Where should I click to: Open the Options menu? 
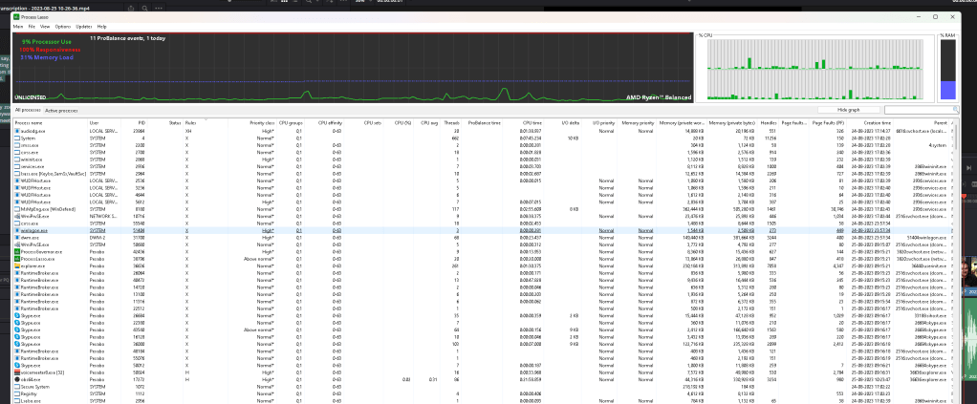coord(63,27)
